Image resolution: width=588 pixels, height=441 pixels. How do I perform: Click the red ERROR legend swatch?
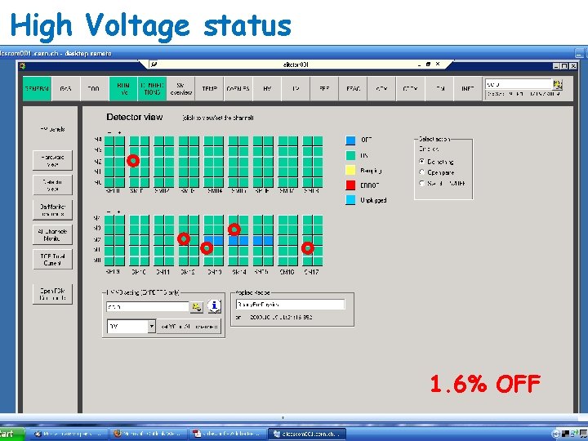350,185
